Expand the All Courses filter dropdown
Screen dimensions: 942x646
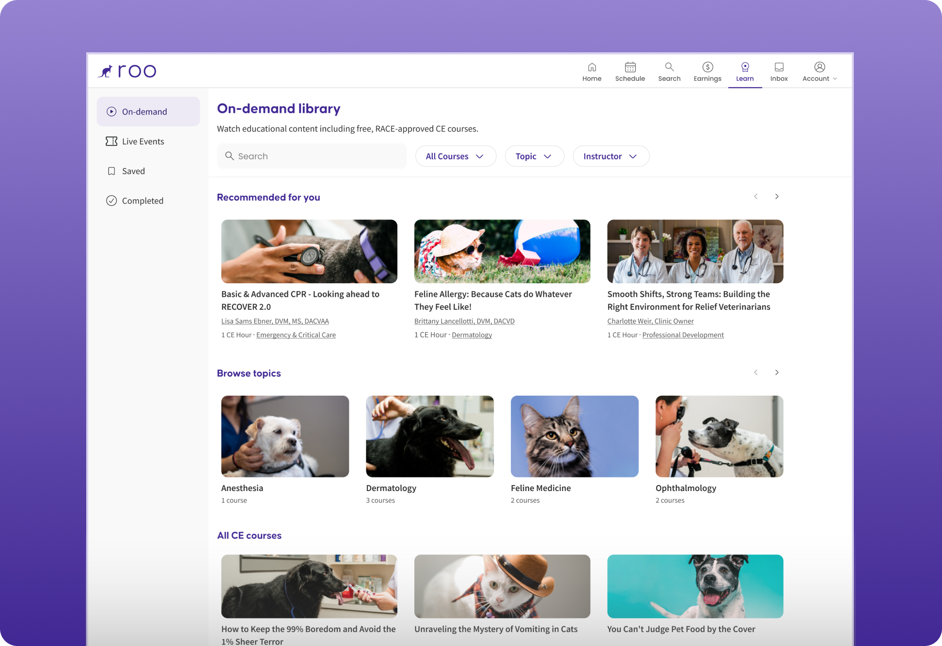tap(455, 156)
